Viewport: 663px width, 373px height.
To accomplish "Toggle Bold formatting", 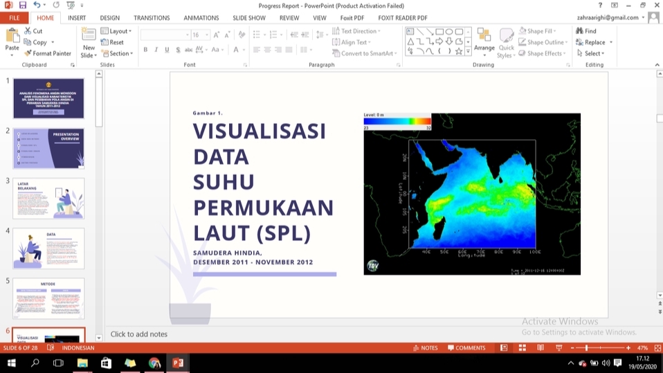I will point(145,50).
